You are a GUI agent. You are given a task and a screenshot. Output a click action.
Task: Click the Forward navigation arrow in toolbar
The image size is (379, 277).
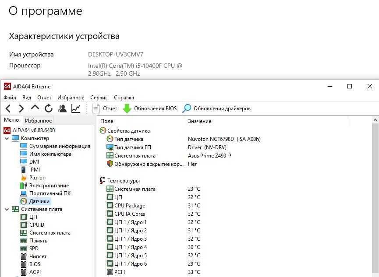(21, 109)
